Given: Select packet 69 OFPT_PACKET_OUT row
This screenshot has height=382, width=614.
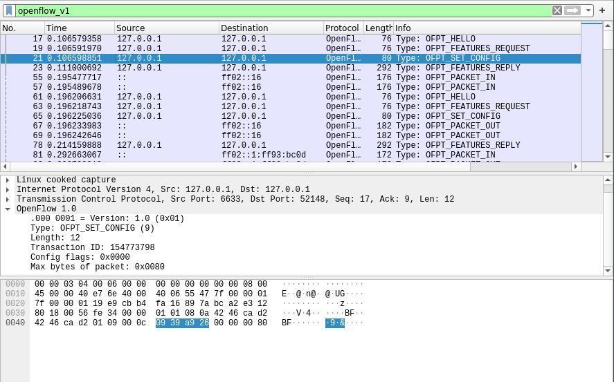Looking at the screenshot, I should coord(291,135).
